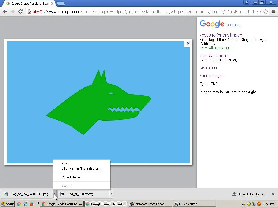Image resolution: width=278 pixels, height=208 pixels.
Task: Click the green wolf flag image
Action: click(x=98, y=102)
